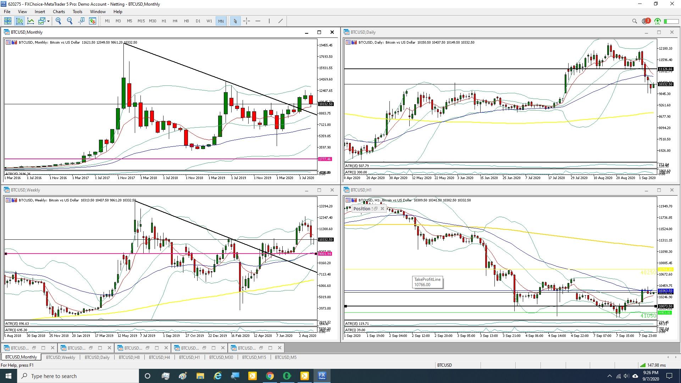
Task: Open the Charts menu
Action: [x=59, y=12]
